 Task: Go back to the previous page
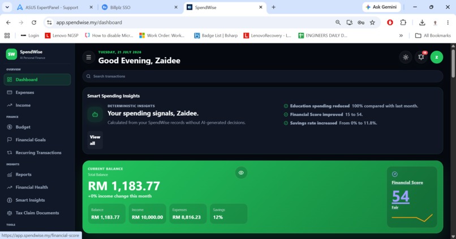coord(8,23)
